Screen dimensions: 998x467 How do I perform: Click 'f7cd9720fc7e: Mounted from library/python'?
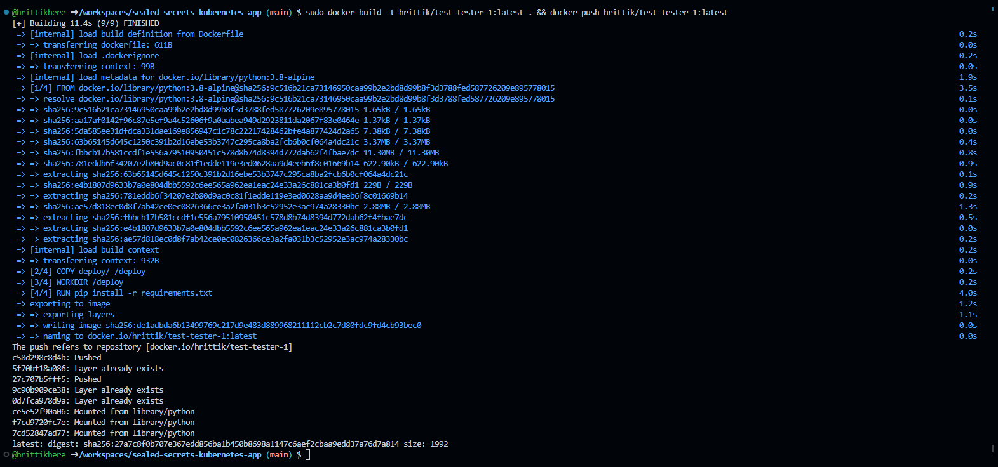[x=104, y=422]
